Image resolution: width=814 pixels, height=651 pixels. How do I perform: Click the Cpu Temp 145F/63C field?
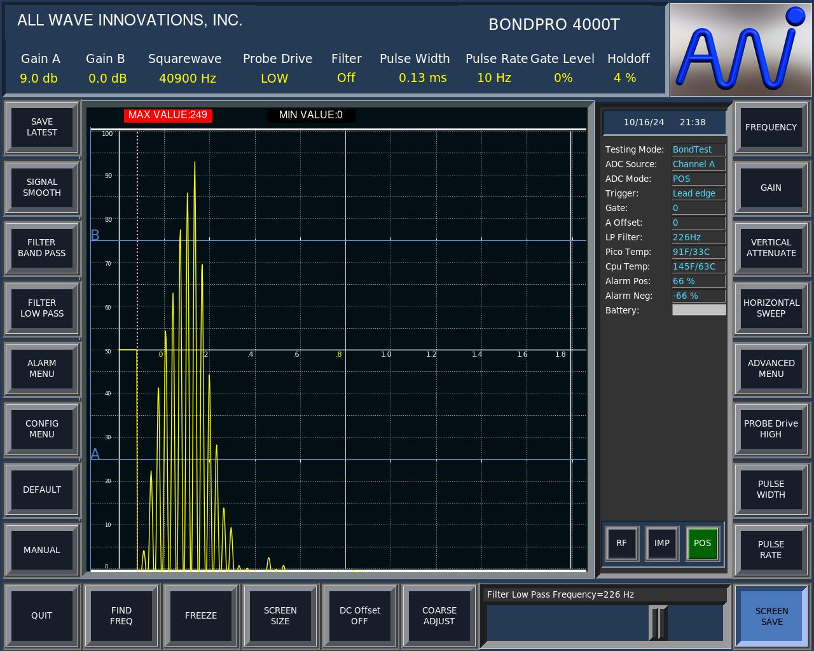[x=698, y=266]
